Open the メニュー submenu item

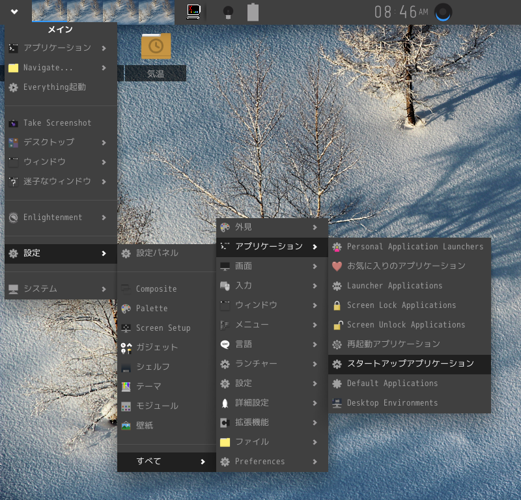point(272,325)
